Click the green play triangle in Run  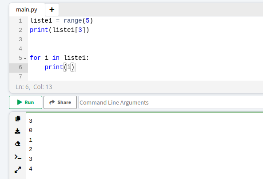tap(20, 102)
